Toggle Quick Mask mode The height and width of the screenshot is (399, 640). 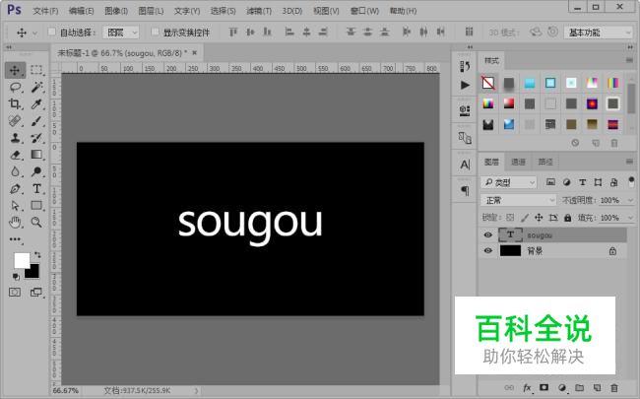pyautogui.click(x=15, y=292)
